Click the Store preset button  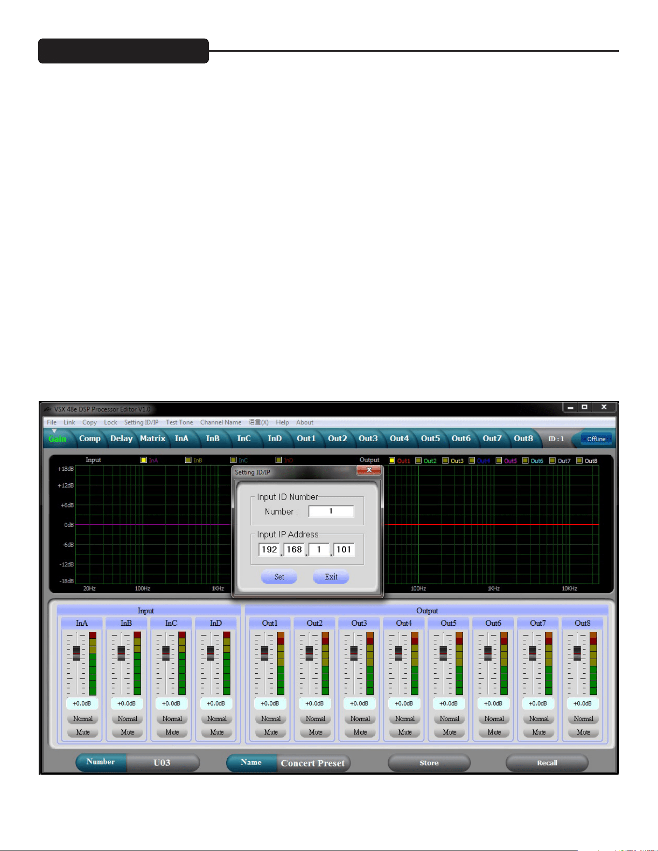click(x=429, y=763)
